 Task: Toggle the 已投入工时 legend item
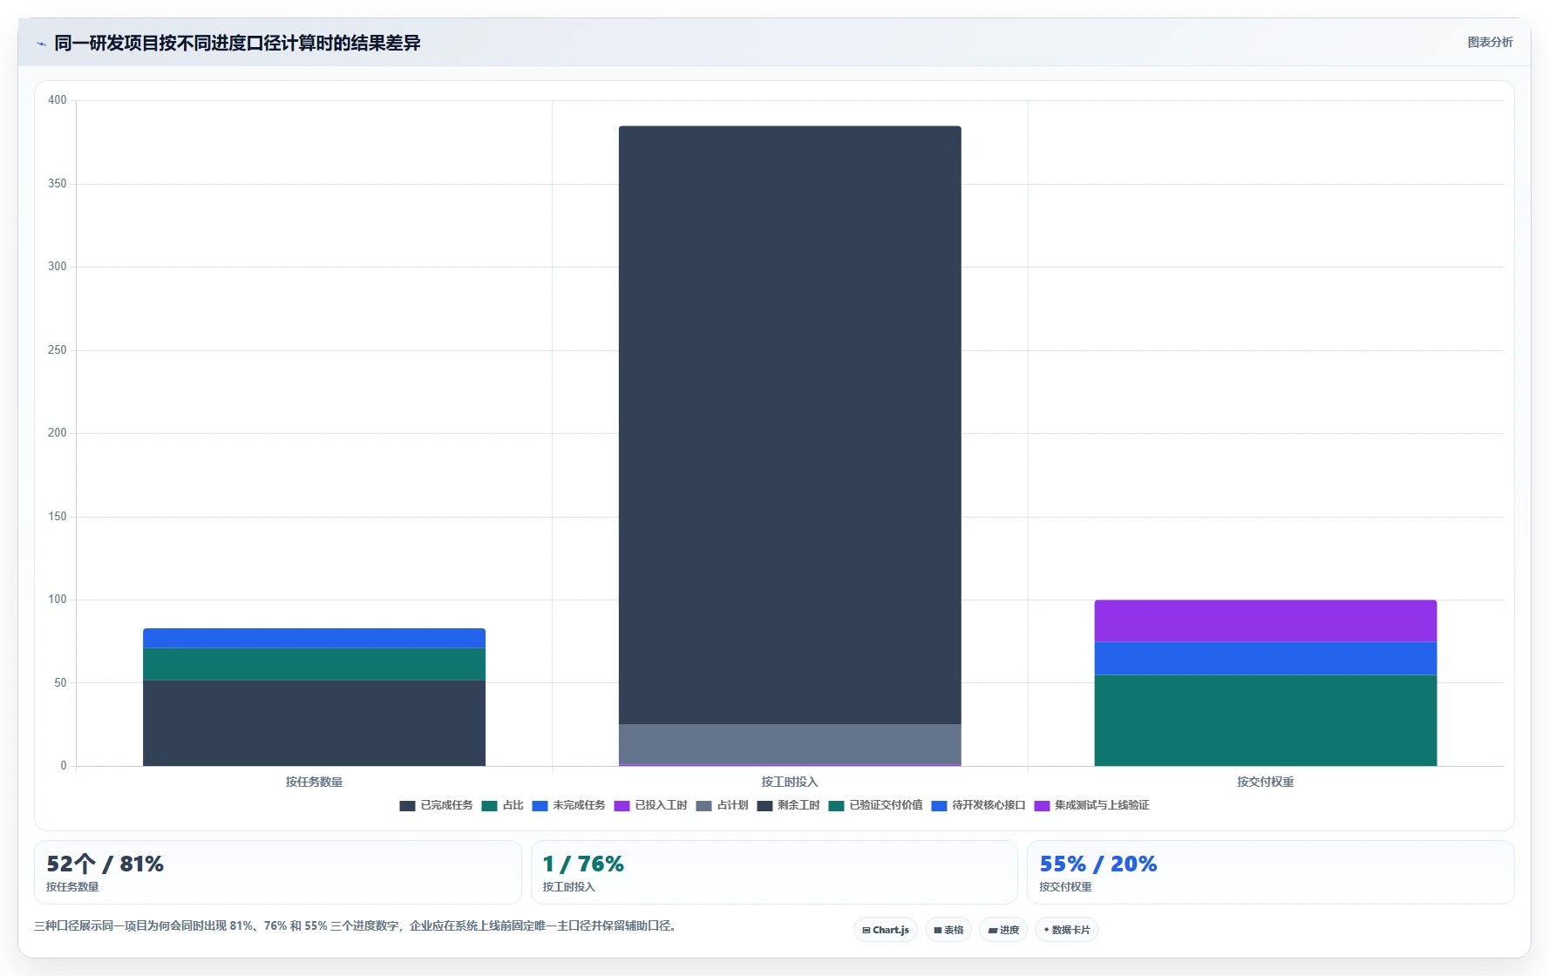click(650, 805)
